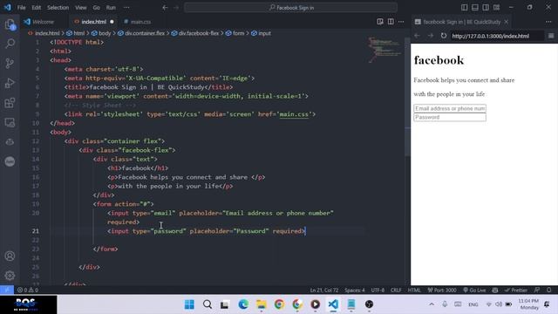
Task: Show hidden system tray icons
Action: tap(432, 304)
